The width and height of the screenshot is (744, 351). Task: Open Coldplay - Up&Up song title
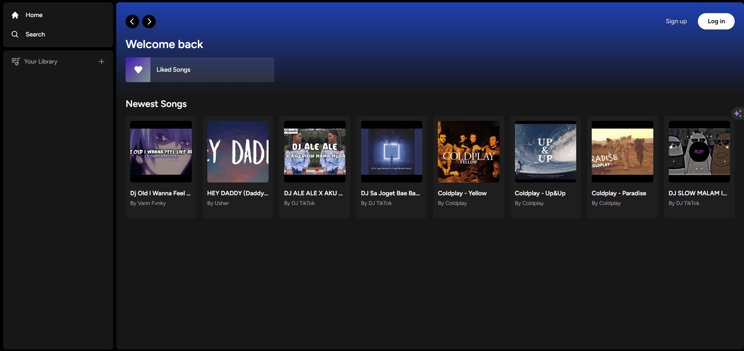pyautogui.click(x=540, y=193)
